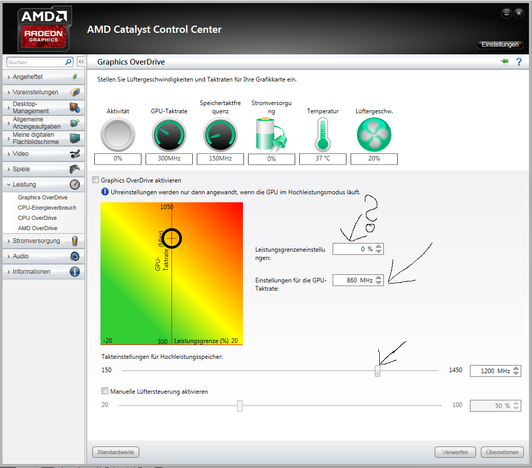
Task: Minimize the Catalyst Control Center window
Action: (506, 13)
